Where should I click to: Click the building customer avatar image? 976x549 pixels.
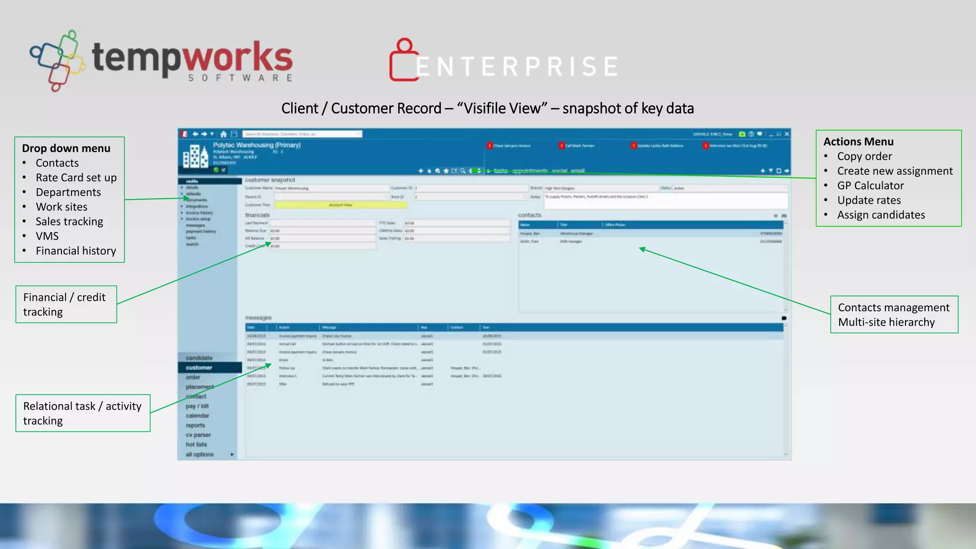(196, 156)
